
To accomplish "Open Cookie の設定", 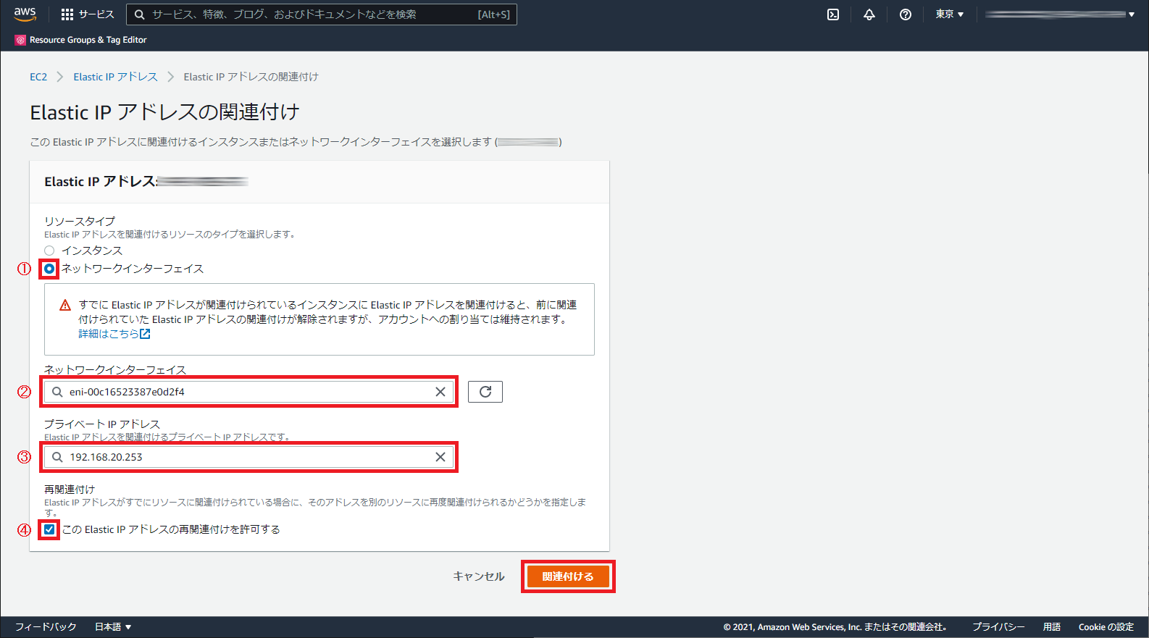I will point(1106,627).
